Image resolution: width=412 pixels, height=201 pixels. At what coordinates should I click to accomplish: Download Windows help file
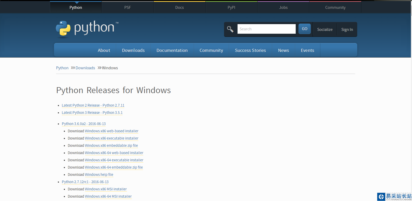pyautogui.click(x=99, y=175)
